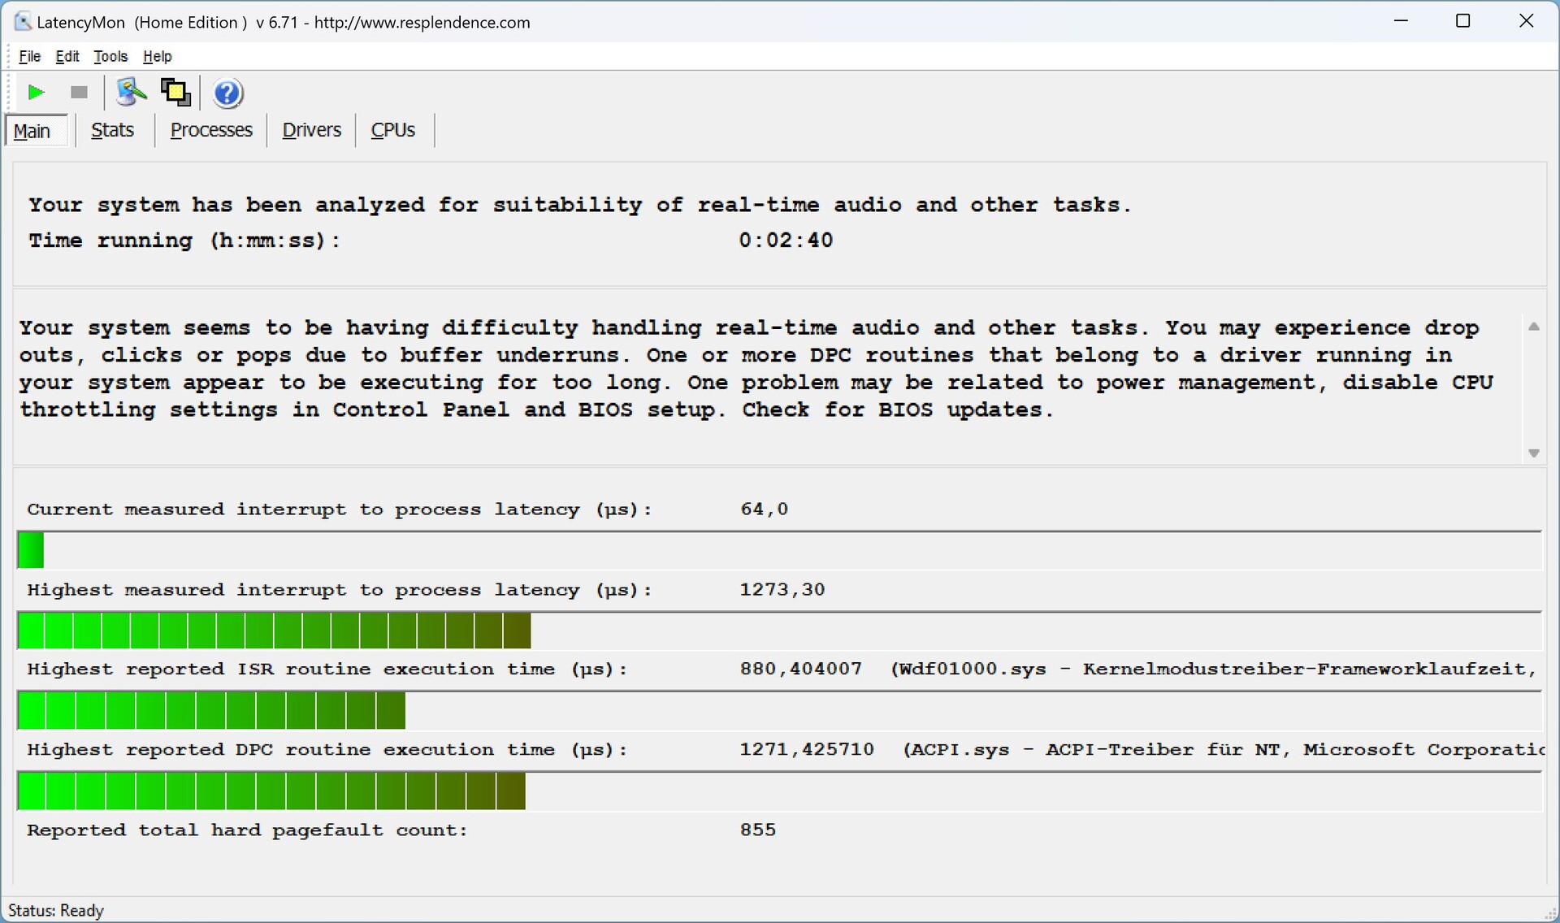Maximize the LatencyMon window
1560x923 pixels.
(x=1462, y=22)
